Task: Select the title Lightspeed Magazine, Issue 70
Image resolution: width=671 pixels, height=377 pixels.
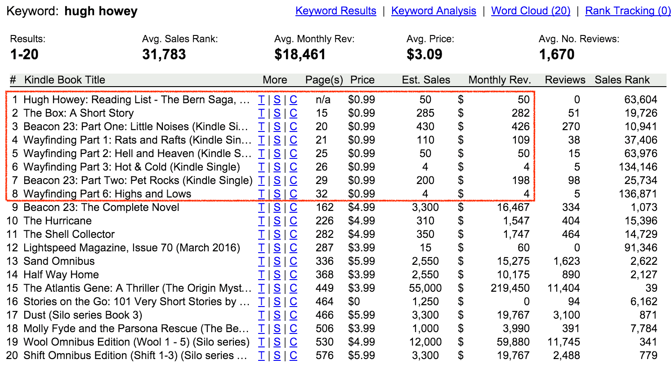Action: tap(132, 248)
